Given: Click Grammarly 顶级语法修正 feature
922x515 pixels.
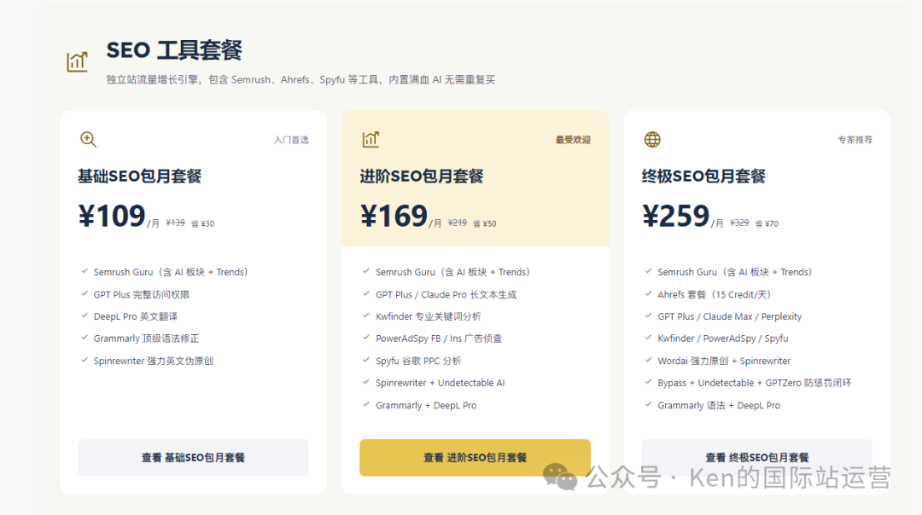Looking at the screenshot, I should point(146,339).
